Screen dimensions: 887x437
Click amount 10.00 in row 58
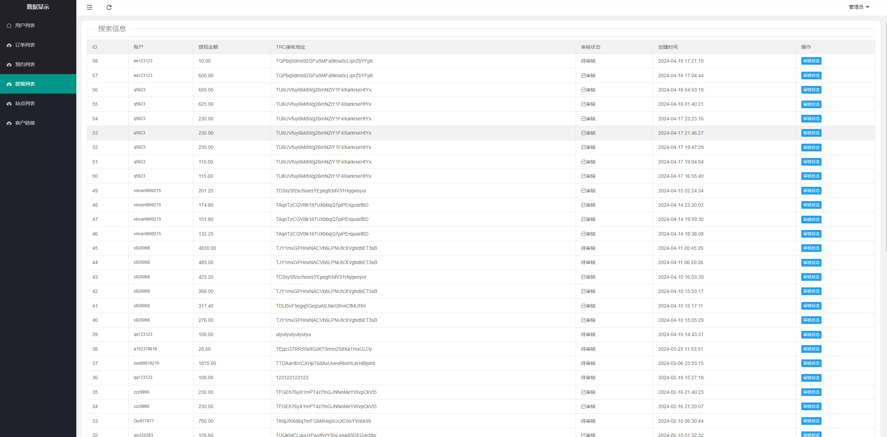tap(205, 61)
